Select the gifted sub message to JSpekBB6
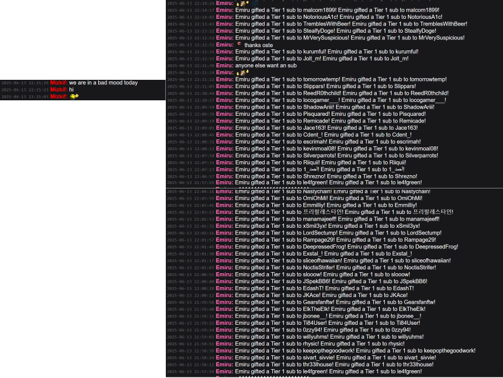Viewport: 503px width, 378px height. pos(331,281)
